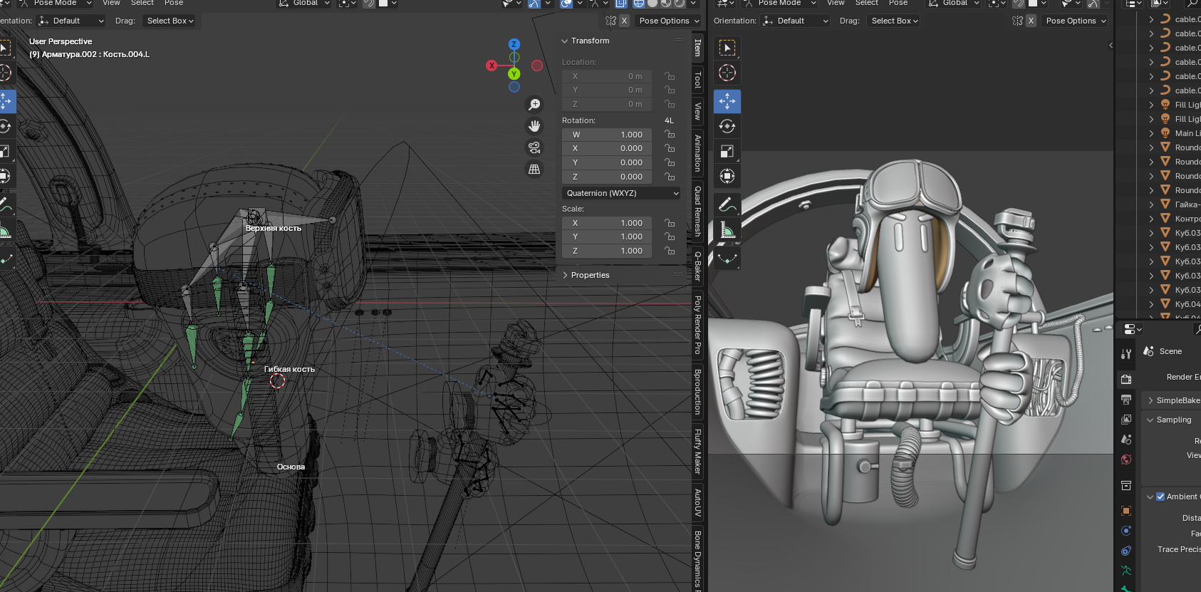Viewport: 1201px width, 592px height.
Task: Switch perspective/orthographic with the grid gizmo
Action: pos(534,170)
